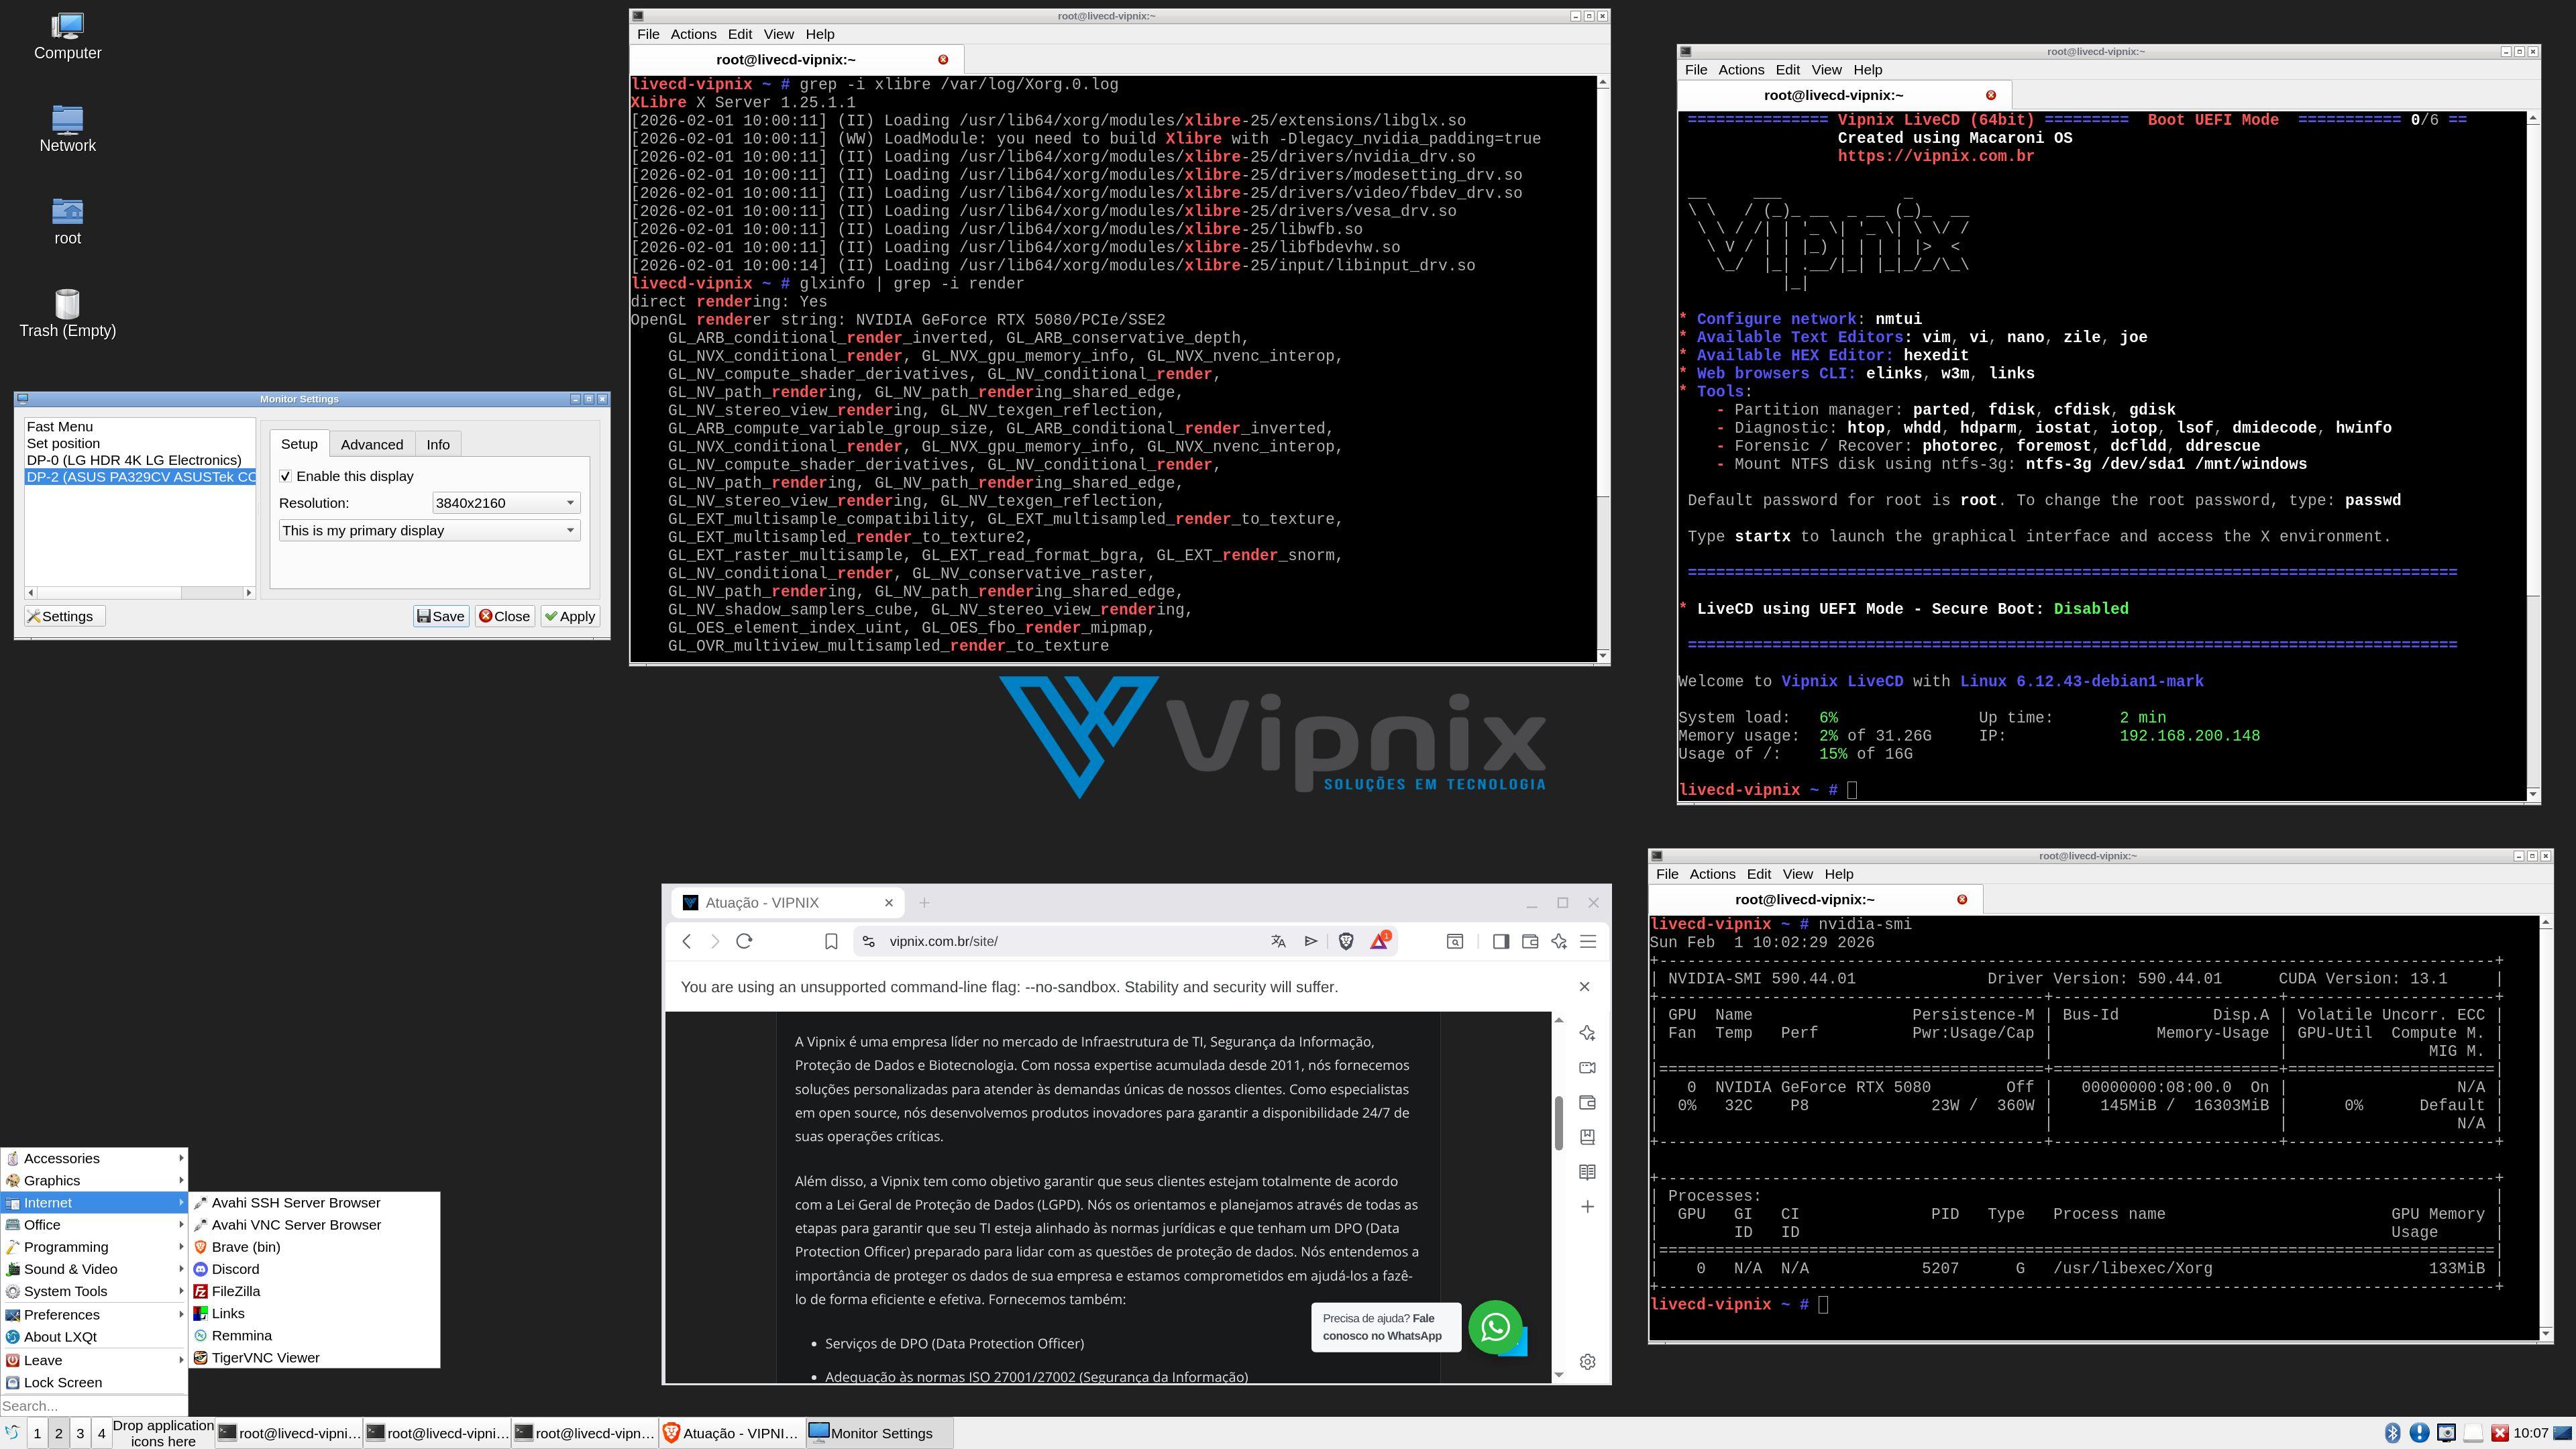Viewport: 2576px width, 1449px height.
Task: Dismiss the no-sandbox warning bar
Action: (1584, 987)
